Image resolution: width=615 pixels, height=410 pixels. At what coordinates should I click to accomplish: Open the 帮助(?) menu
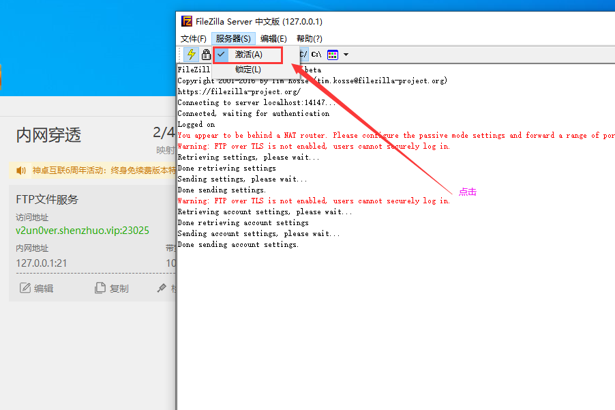(x=310, y=38)
